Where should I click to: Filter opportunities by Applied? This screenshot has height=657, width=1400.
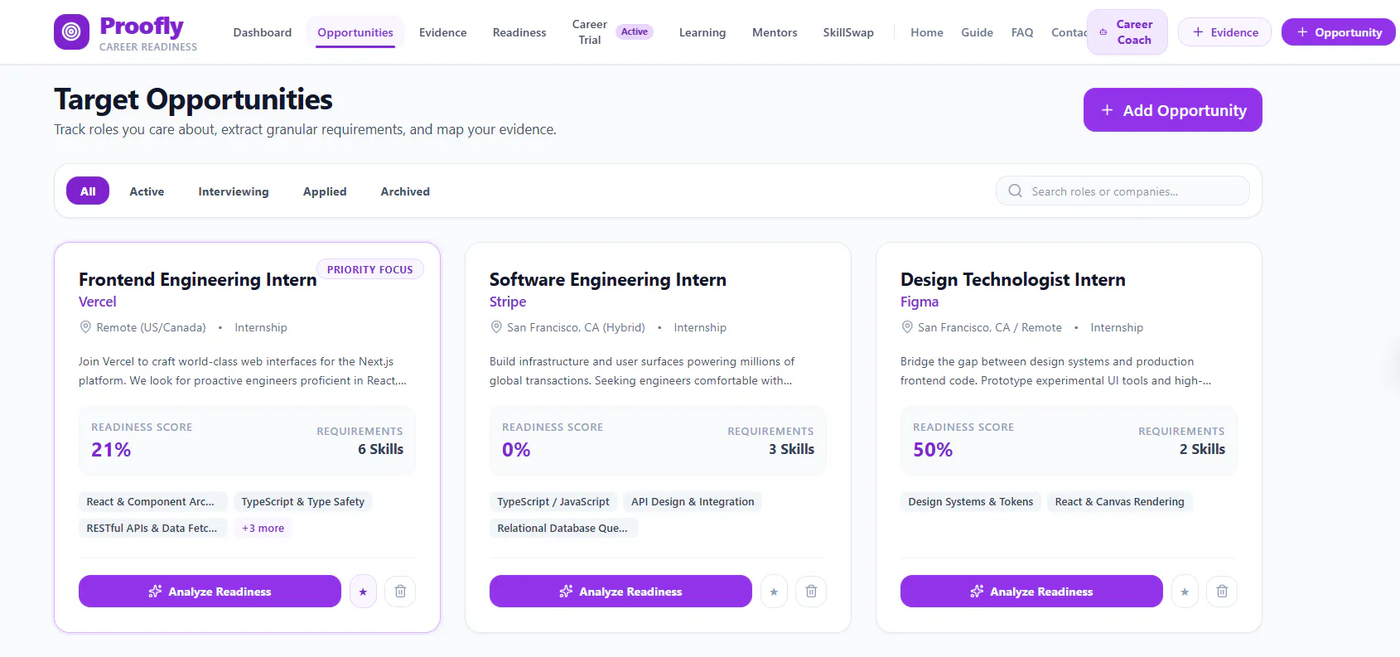click(325, 191)
